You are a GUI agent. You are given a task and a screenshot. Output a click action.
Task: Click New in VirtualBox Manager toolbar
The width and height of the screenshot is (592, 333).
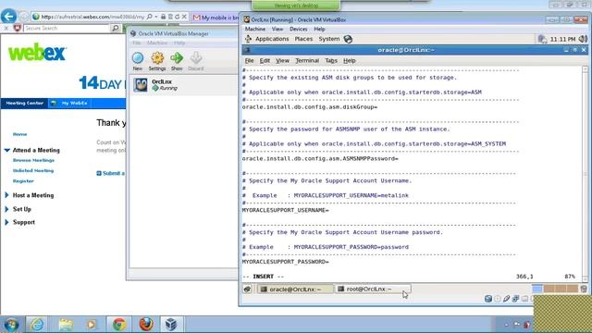click(138, 62)
